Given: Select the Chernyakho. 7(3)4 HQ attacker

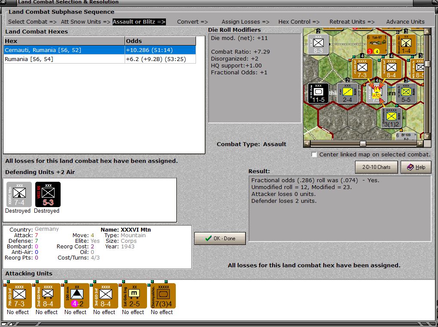Looking at the screenshot, I should point(163,296).
